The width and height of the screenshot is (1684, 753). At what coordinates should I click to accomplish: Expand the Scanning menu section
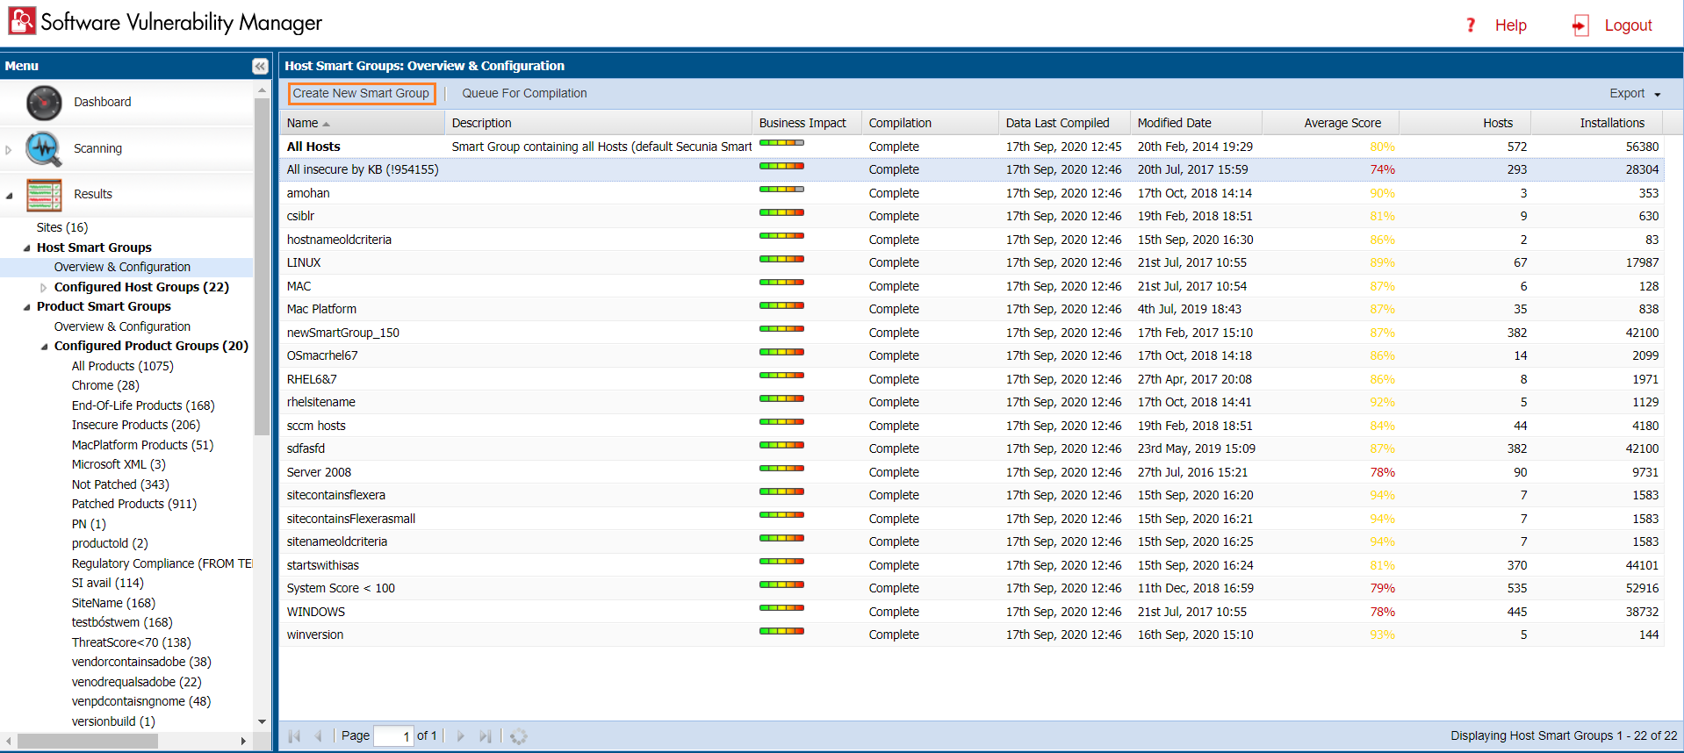tap(9, 149)
